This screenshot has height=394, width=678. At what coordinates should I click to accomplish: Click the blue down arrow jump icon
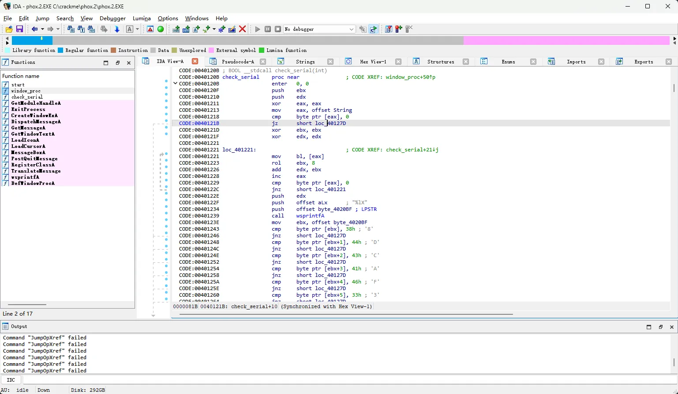pyautogui.click(x=117, y=29)
